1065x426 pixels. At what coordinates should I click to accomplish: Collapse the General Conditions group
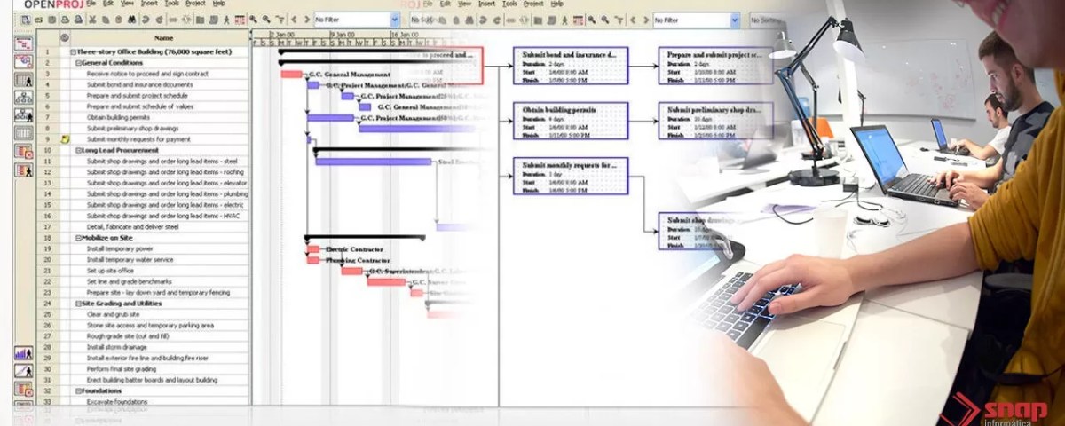(x=78, y=63)
